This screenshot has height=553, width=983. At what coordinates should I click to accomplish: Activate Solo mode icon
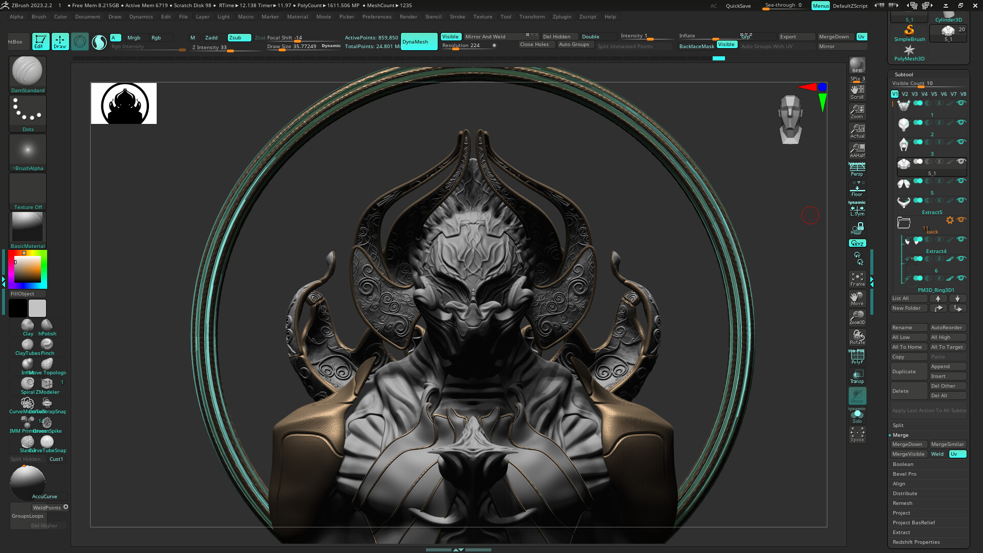coord(857,416)
